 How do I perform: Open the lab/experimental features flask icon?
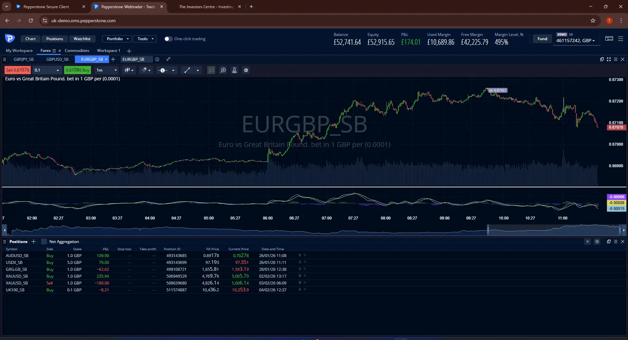[x=234, y=70]
